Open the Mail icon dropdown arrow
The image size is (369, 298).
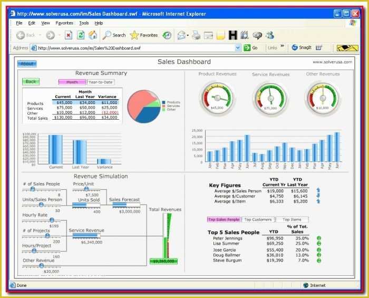pos(188,35)
